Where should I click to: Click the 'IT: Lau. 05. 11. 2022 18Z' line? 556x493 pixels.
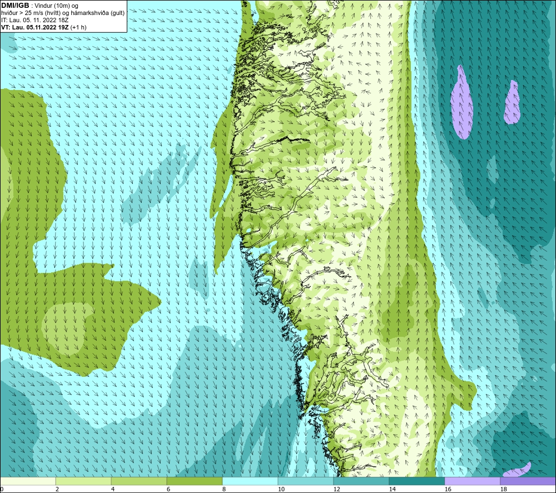[34, 20]
